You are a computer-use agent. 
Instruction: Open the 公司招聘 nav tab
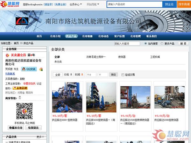(136, 36)
